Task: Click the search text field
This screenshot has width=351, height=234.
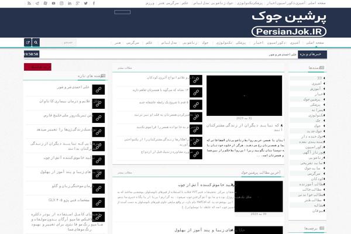Action: 58,42
